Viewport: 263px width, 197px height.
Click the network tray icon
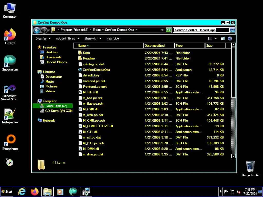232,192
